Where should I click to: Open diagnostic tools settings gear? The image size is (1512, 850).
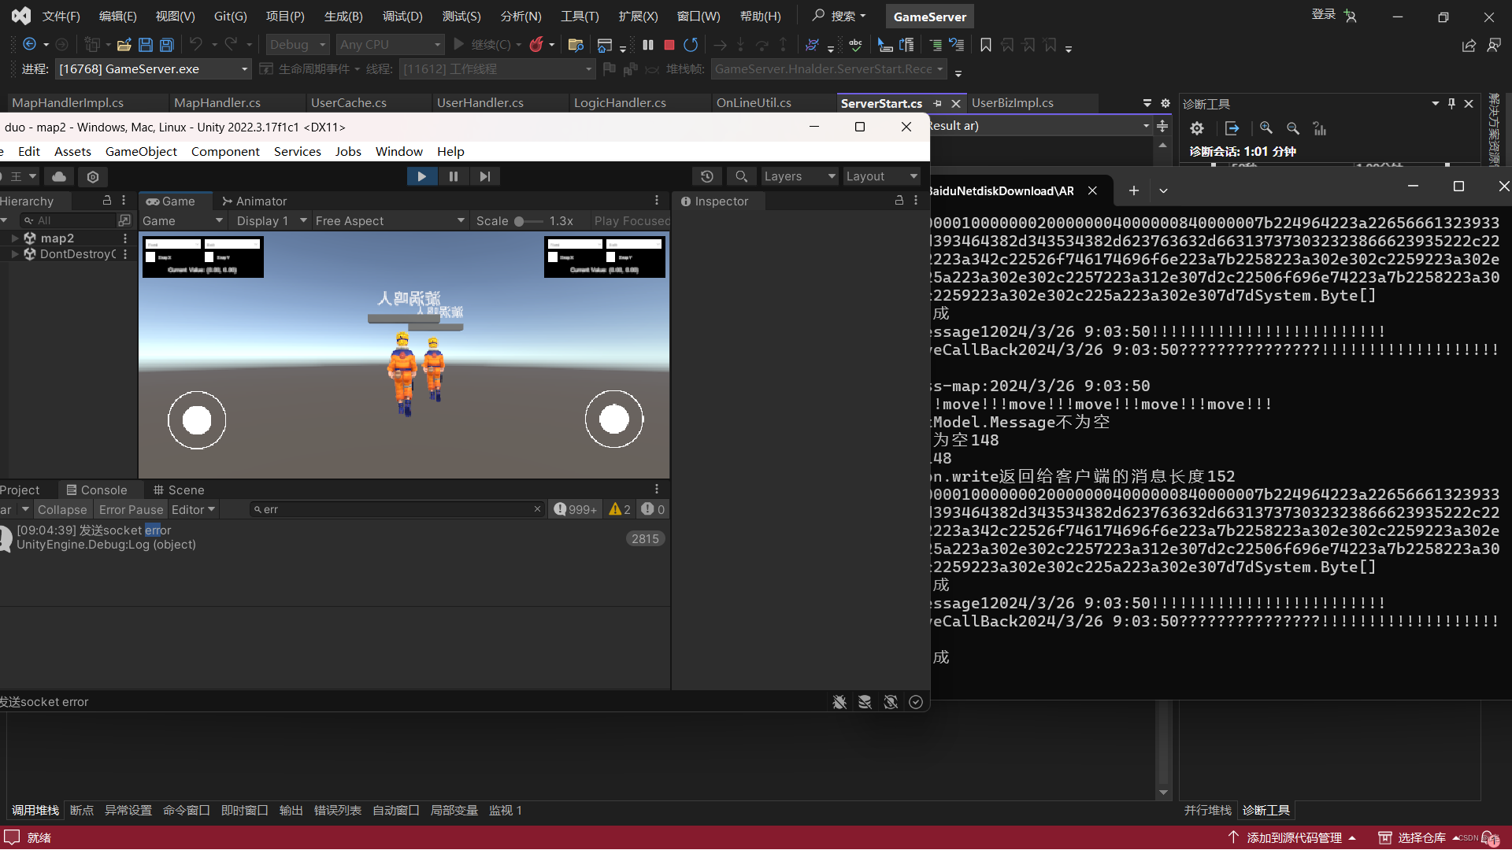click(x=1197, y=128)
